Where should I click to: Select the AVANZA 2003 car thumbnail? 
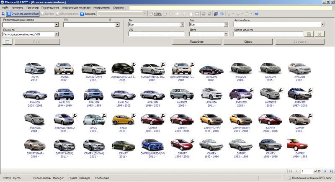(x=182, y=94)
